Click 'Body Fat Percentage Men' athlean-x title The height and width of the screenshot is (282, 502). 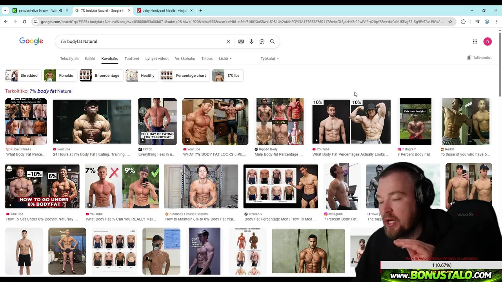(x=280, y=219)
